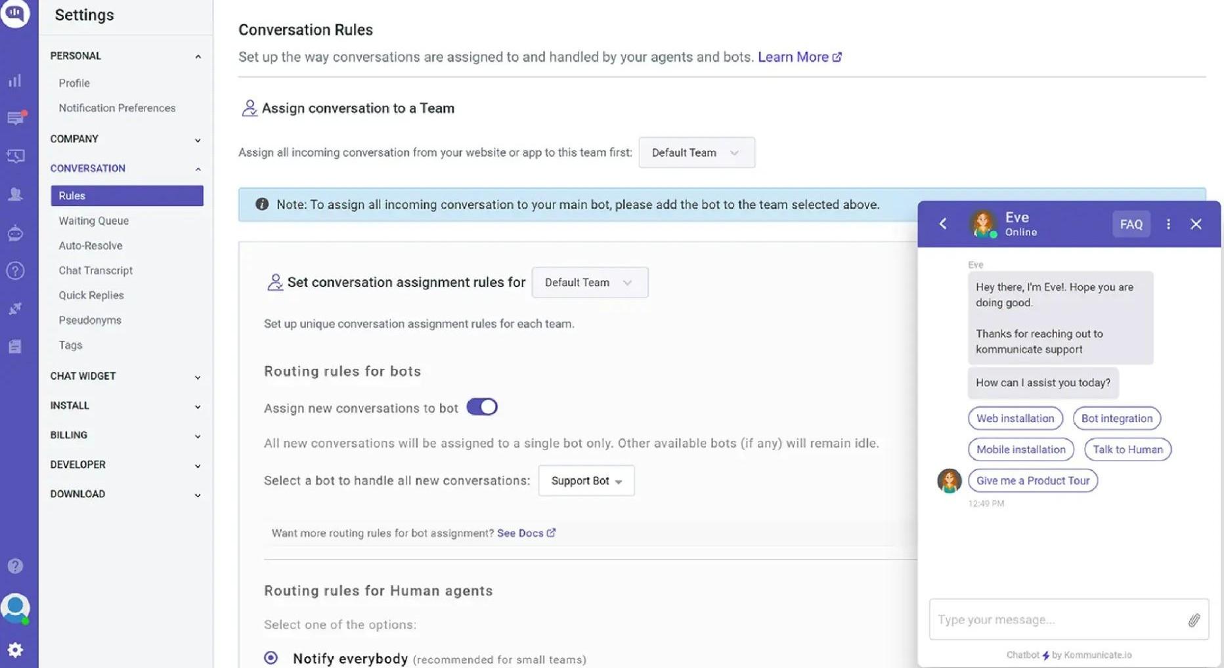This screenshot has width=1224, height=668.
Task: Close the Eve chat widget
Action: point(1196,224)
